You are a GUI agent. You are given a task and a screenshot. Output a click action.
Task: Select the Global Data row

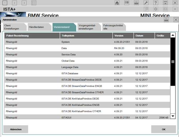[x=87, y=61]
